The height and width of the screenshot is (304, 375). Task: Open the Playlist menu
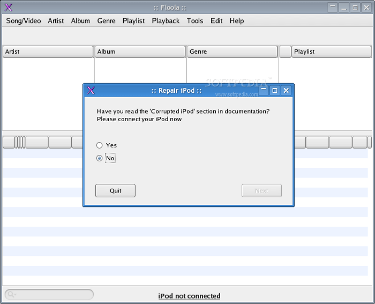(x=133, y=21)
